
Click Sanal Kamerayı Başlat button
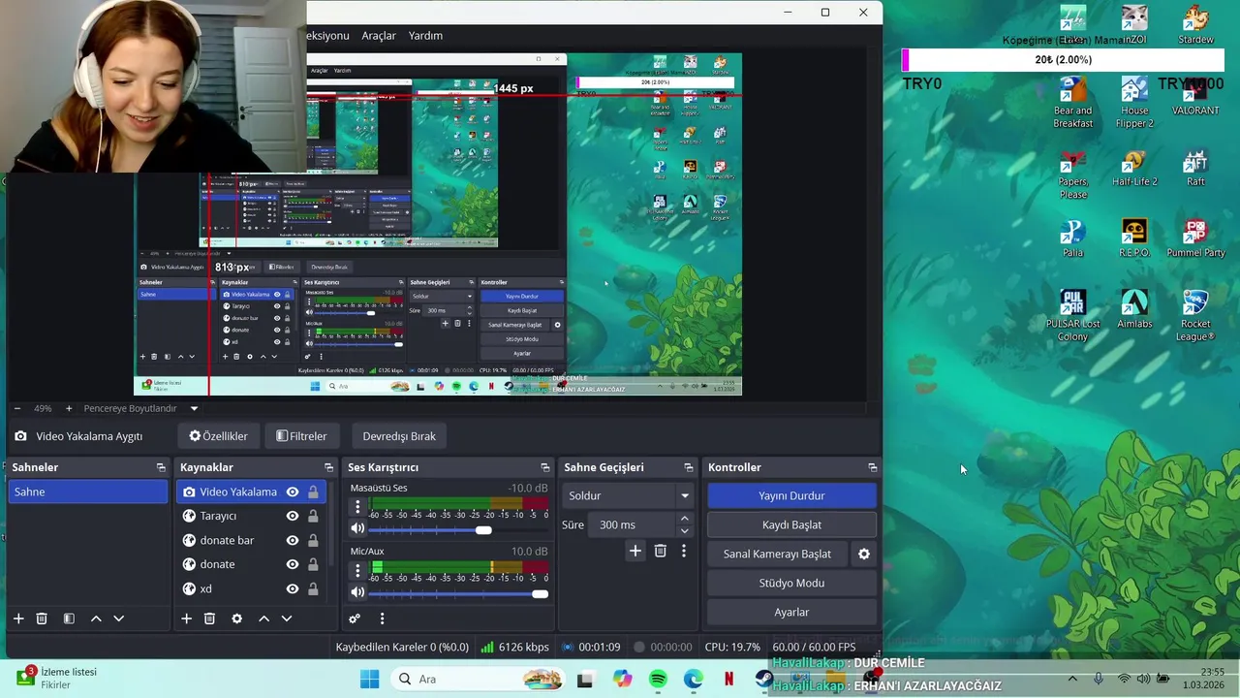(777, 555)
